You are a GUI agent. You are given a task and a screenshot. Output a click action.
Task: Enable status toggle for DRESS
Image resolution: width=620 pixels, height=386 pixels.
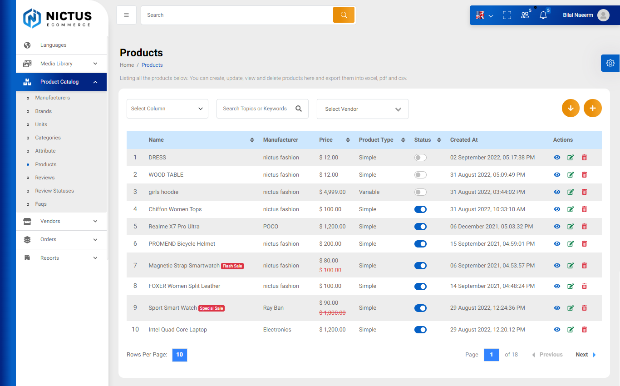420,158
